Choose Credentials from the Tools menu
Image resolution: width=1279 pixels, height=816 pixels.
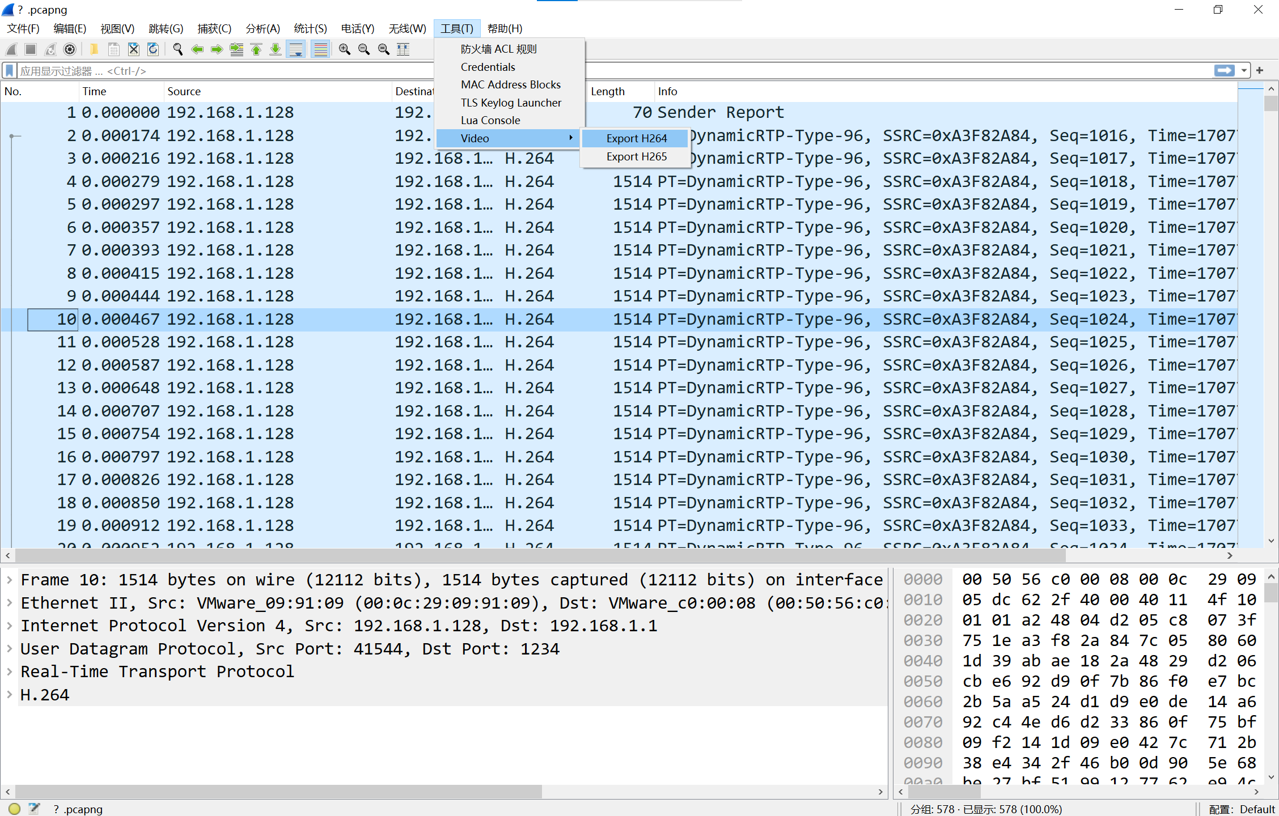click(509, 67)
